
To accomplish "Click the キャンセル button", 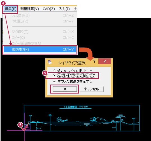I will (92, 89).
